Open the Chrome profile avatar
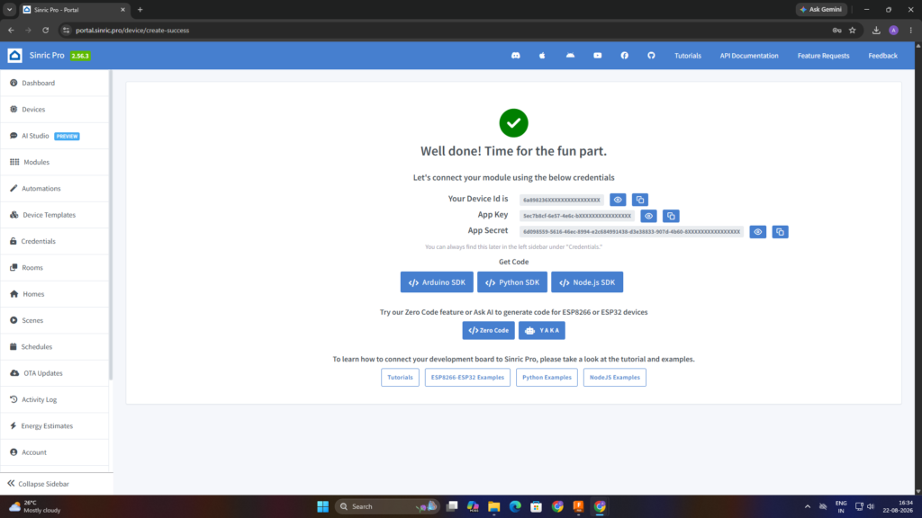Screen dimensions: 922x518 point(894,30)
